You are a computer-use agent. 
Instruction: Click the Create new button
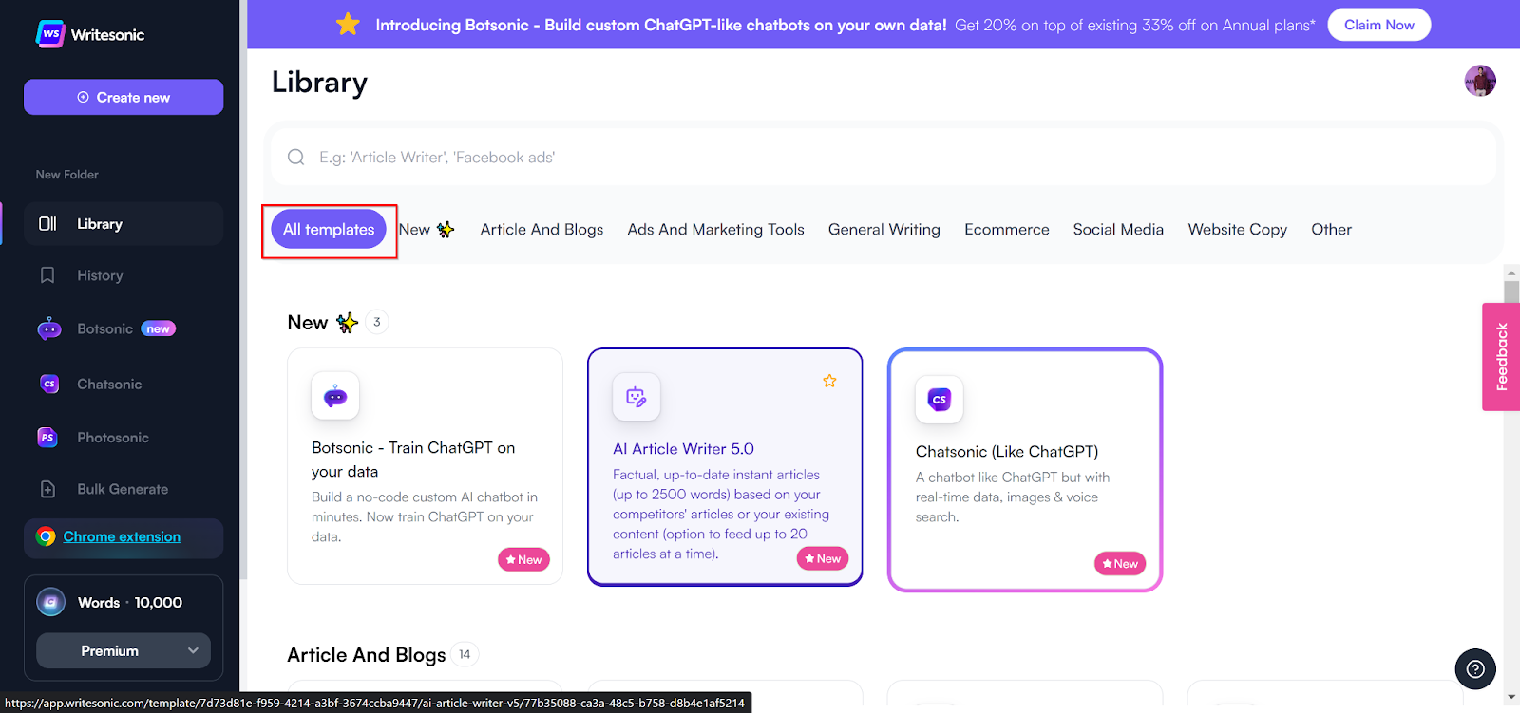click(x=123, y=97)
